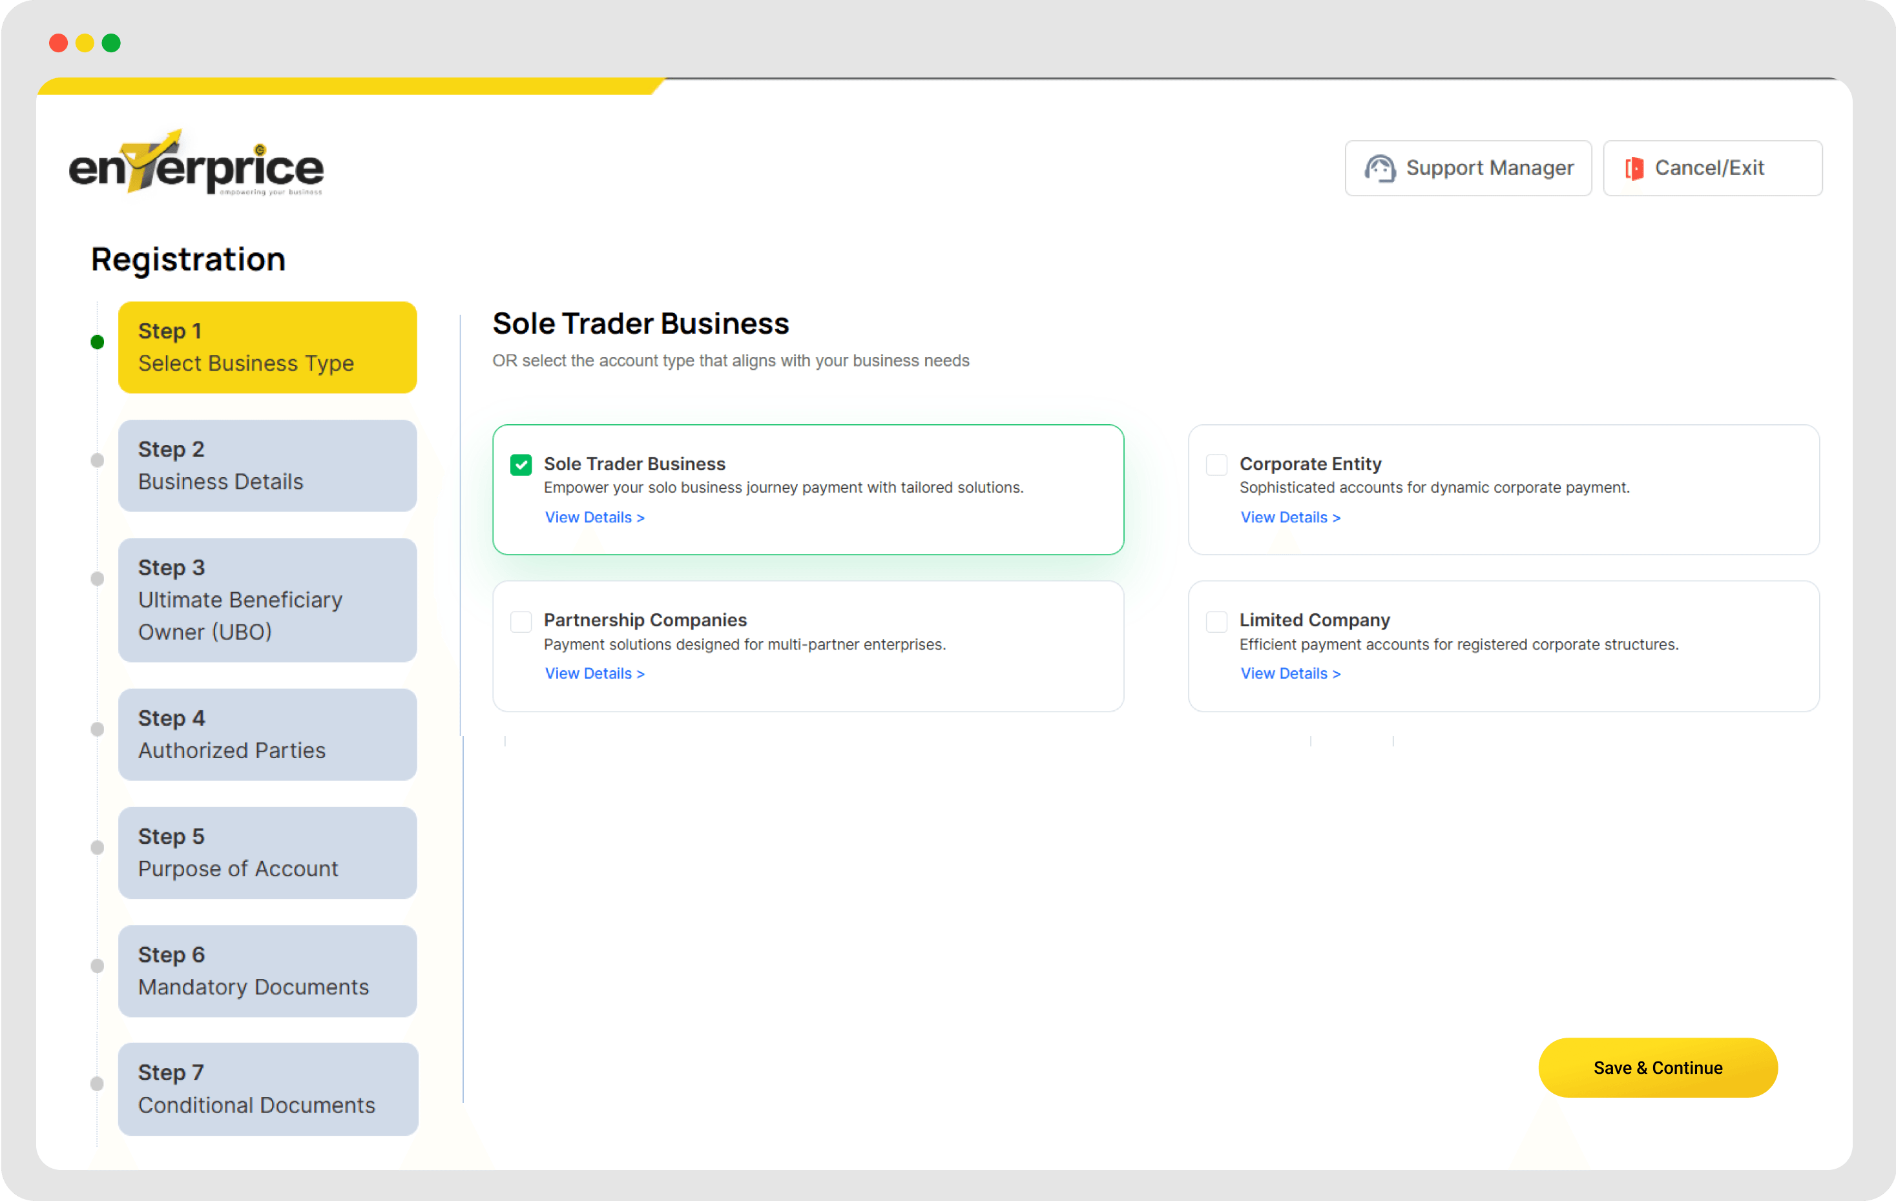Screen dimensions: 1896x1201
Task: Select the Limited Company checkbox
Action: (x=1216, y=622)
